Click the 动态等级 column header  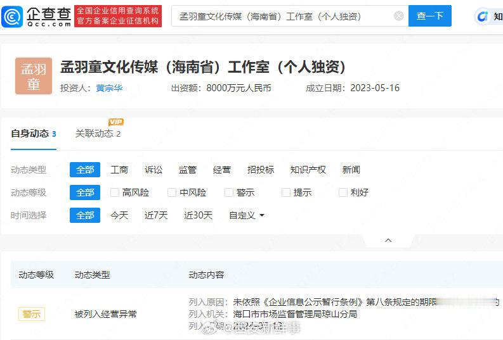coord(36,275)
